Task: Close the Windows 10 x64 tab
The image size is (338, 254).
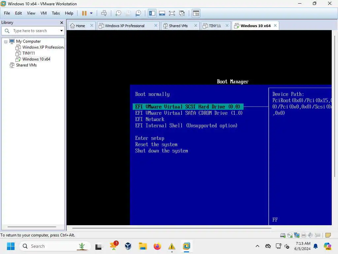Action: click(x=275, y=25)
